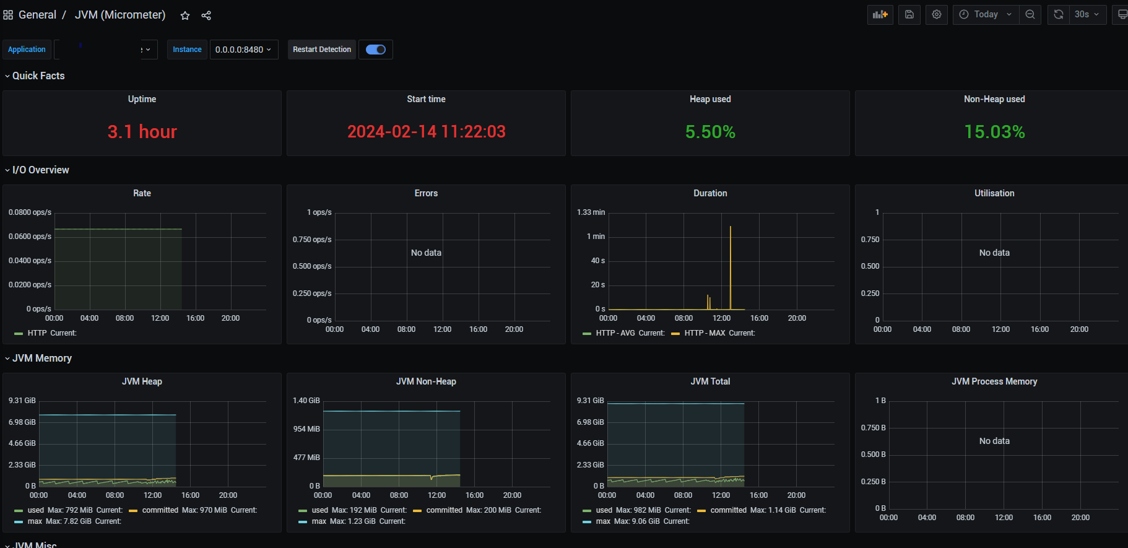This screenshot has width=1128, height=548.
Task: Save the dashboard
Action: 909,15
